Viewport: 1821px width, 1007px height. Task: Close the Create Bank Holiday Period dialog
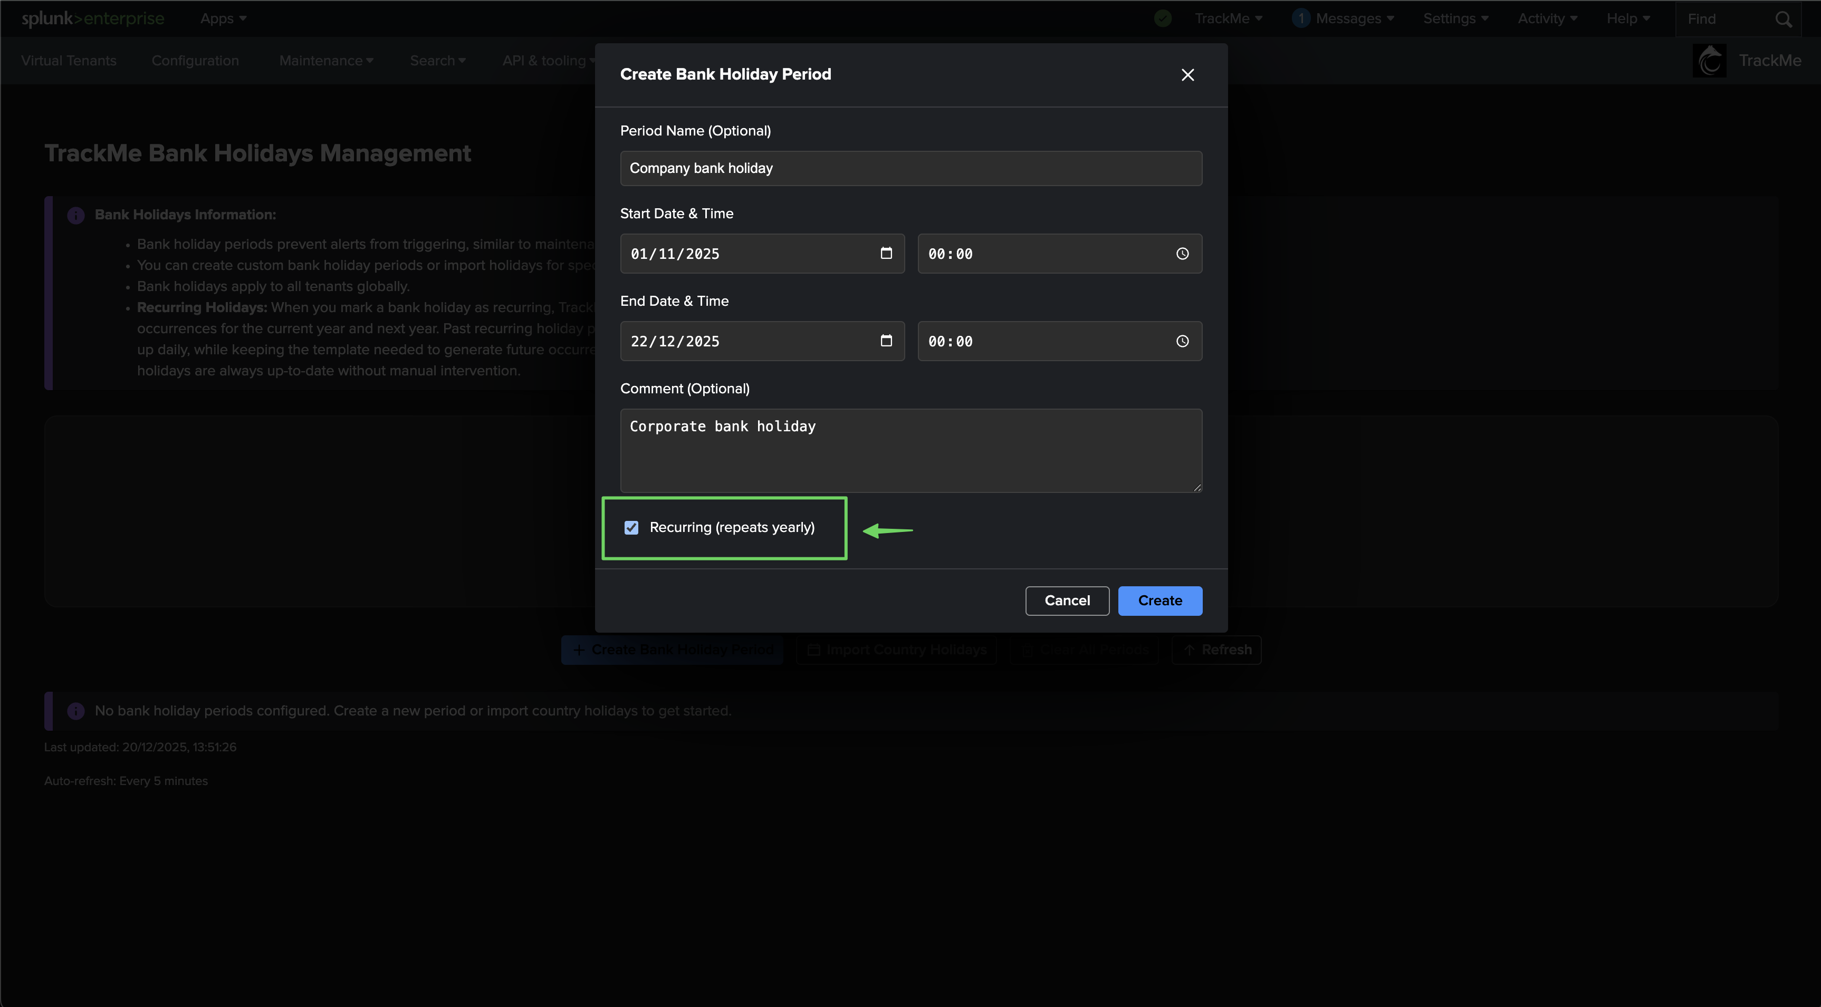pyautogui.click(x=1187, y=75)
